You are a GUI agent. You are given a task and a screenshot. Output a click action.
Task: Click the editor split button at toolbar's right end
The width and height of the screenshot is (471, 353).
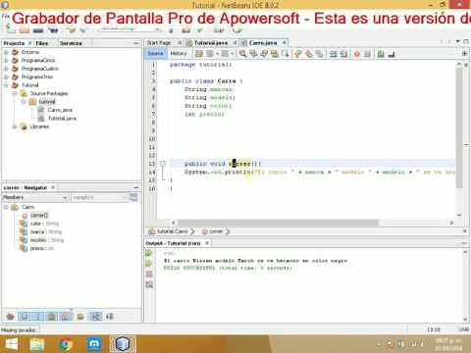click(x=464, y=53)
